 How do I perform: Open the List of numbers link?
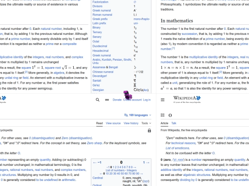[x=115, y=170]
